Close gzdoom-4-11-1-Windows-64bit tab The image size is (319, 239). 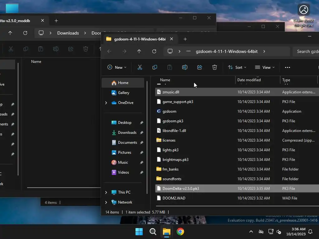[x=172, y=39]
